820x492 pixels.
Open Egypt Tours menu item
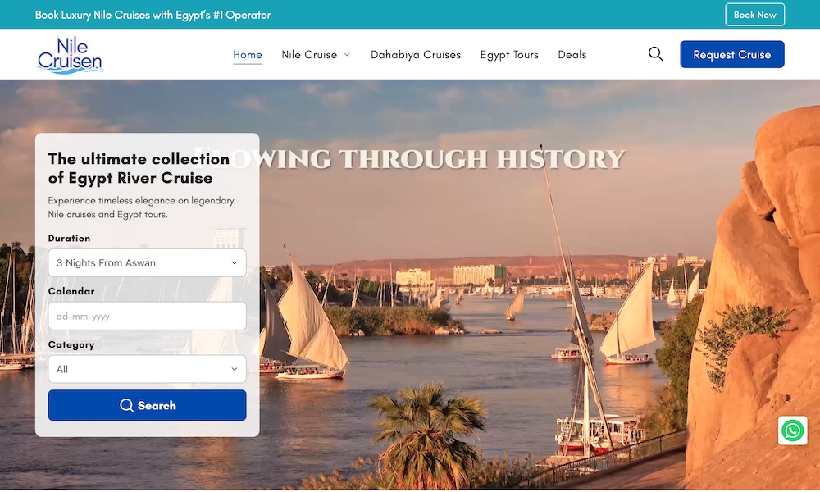click(509, 54)
